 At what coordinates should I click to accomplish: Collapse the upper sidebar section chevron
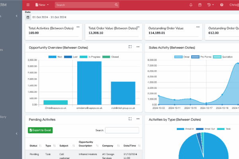pos(16,16)
